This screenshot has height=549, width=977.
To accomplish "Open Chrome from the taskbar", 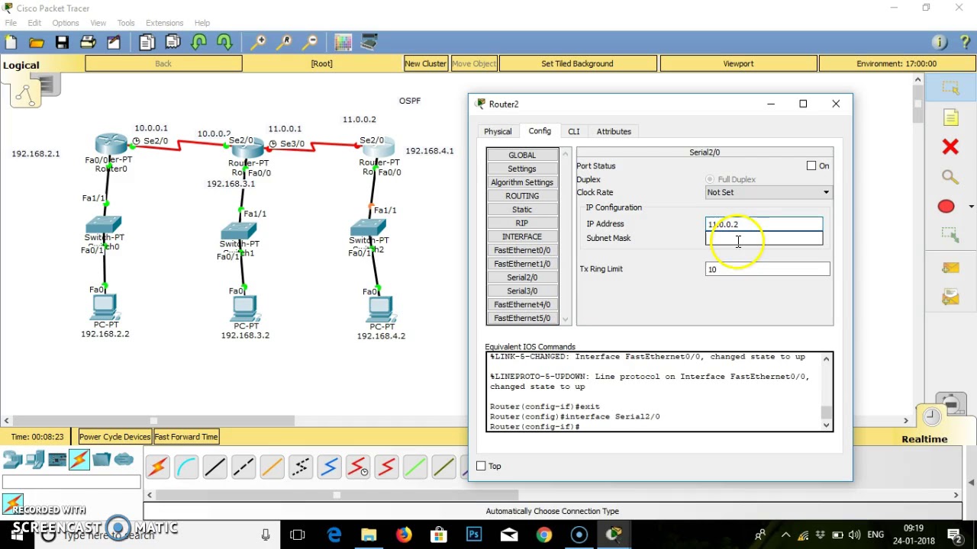I will 543,535.
